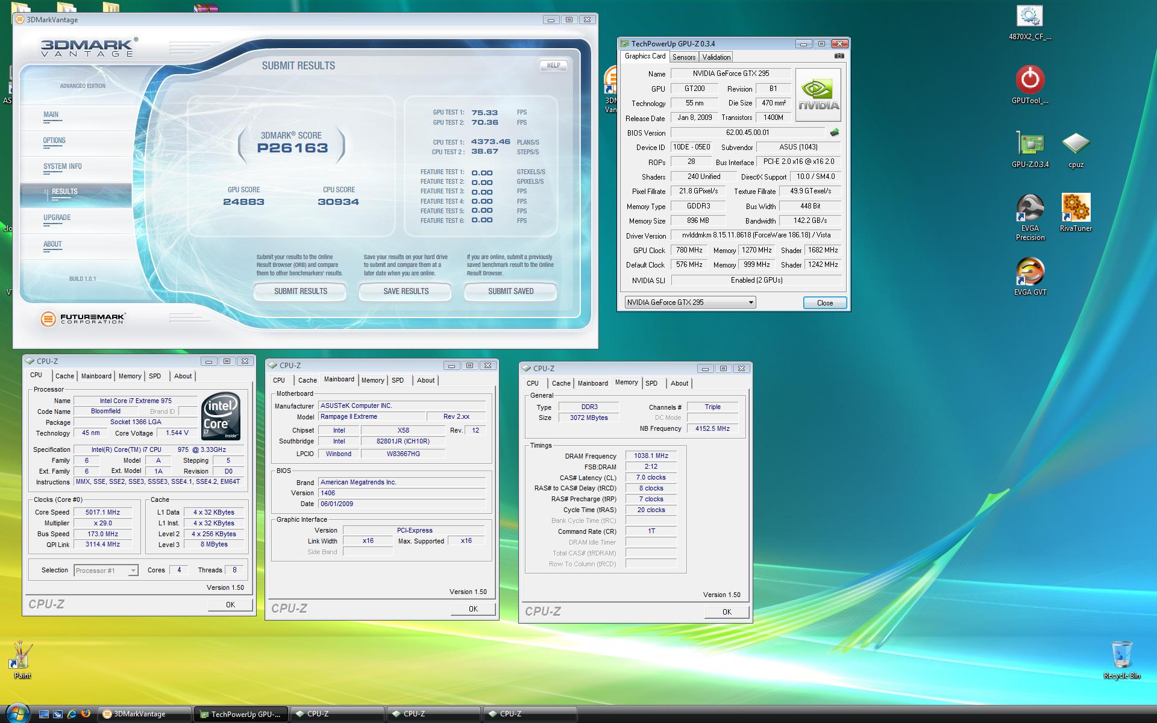Open the GPUTool desktop icon
Image resolution: width=1157 pixels, height=723 pixels.
1030,84
